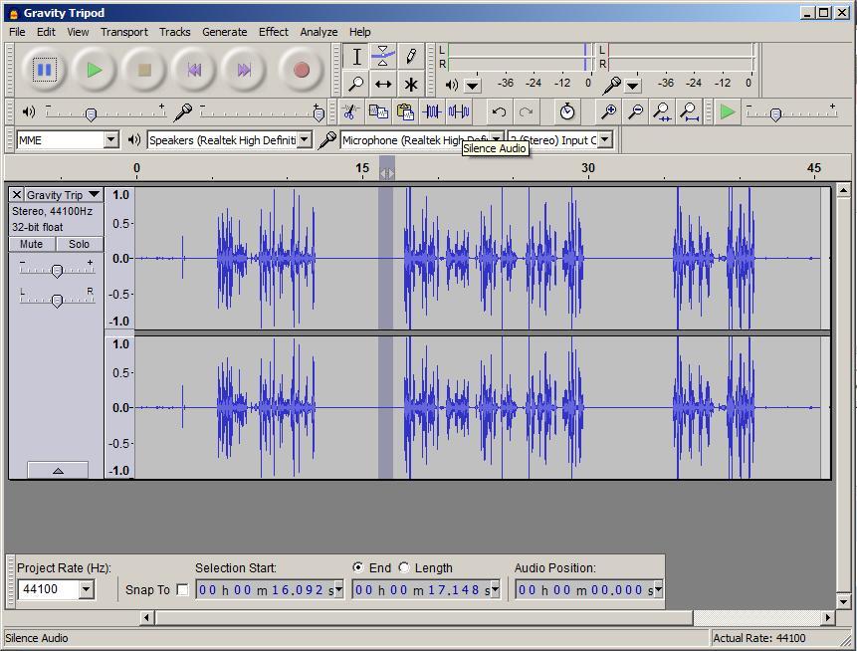857x651 pixels.
Task: Click the Silence Audio icon
Action: (459, 112)
